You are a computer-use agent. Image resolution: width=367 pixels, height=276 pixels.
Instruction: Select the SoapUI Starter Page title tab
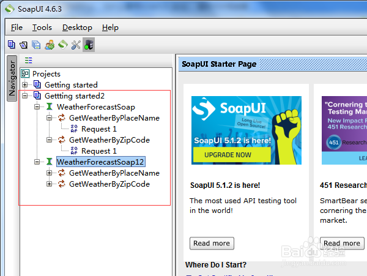tap(219, 64)
